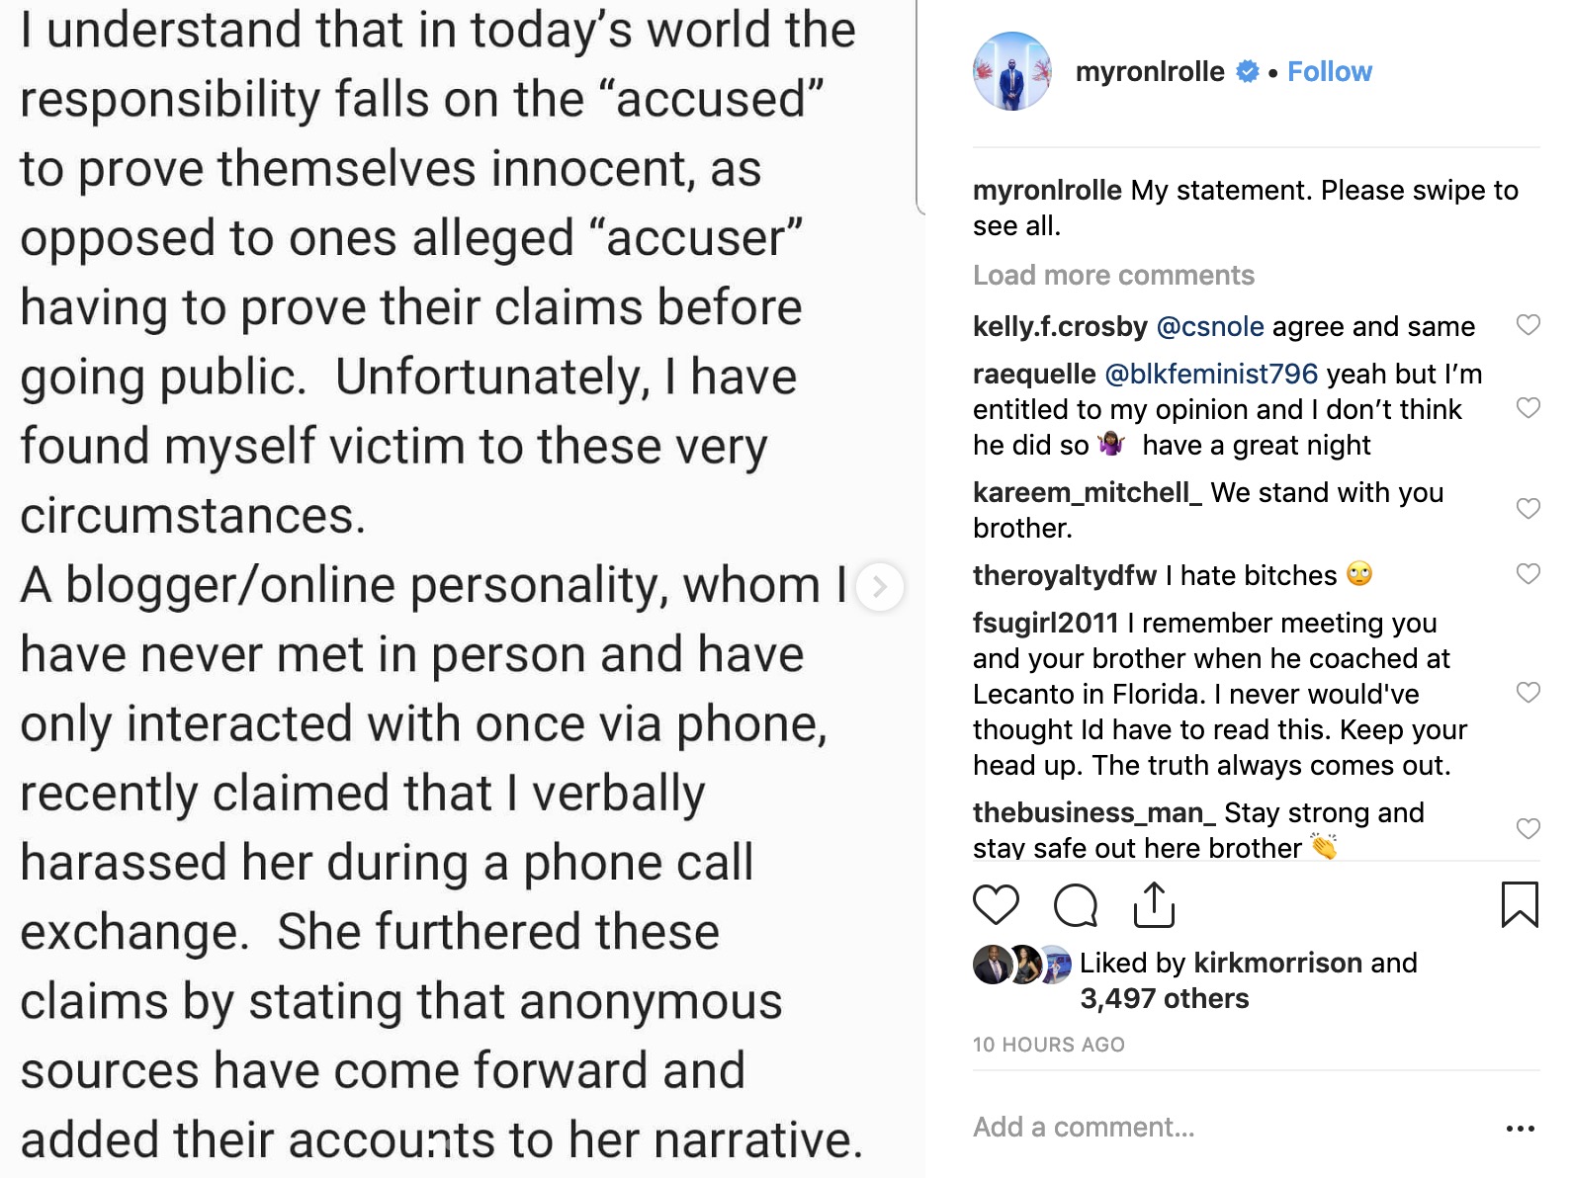
Task: View the list of 3,497 others who liked
Action: [1164, 998]
